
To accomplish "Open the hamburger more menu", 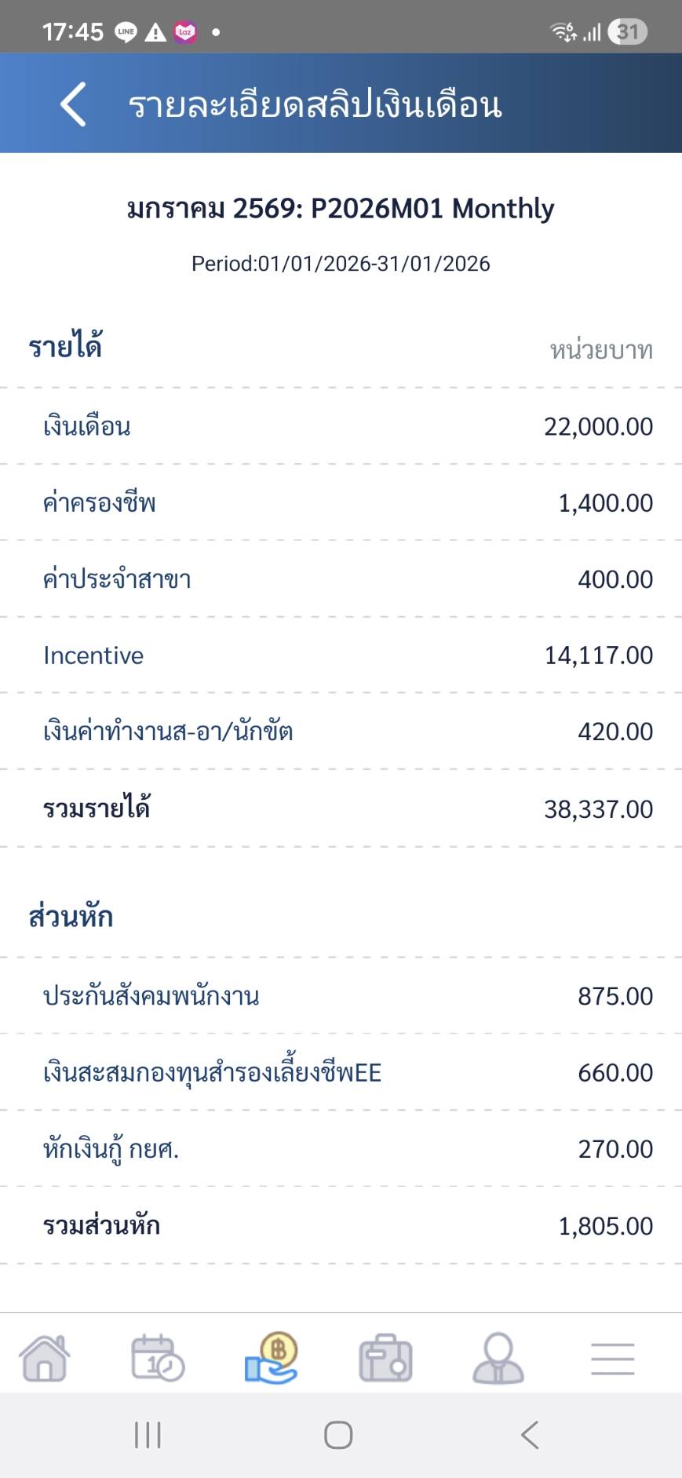I will (612, 1359).
